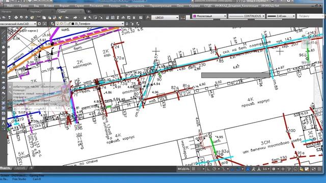Image resolution: width=326 pixels, height=183 pixels.
Task: Open the Вставка menu
Action: pyautogui.click(x=49, y=6)
